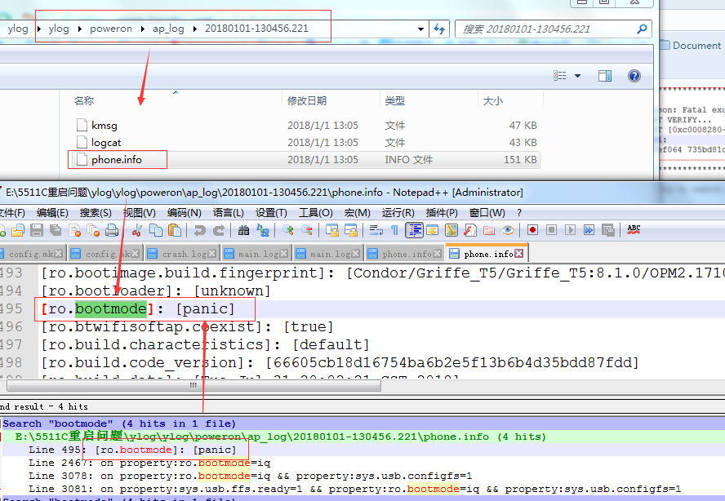Click the ABC spell check icon

point(634,230)
